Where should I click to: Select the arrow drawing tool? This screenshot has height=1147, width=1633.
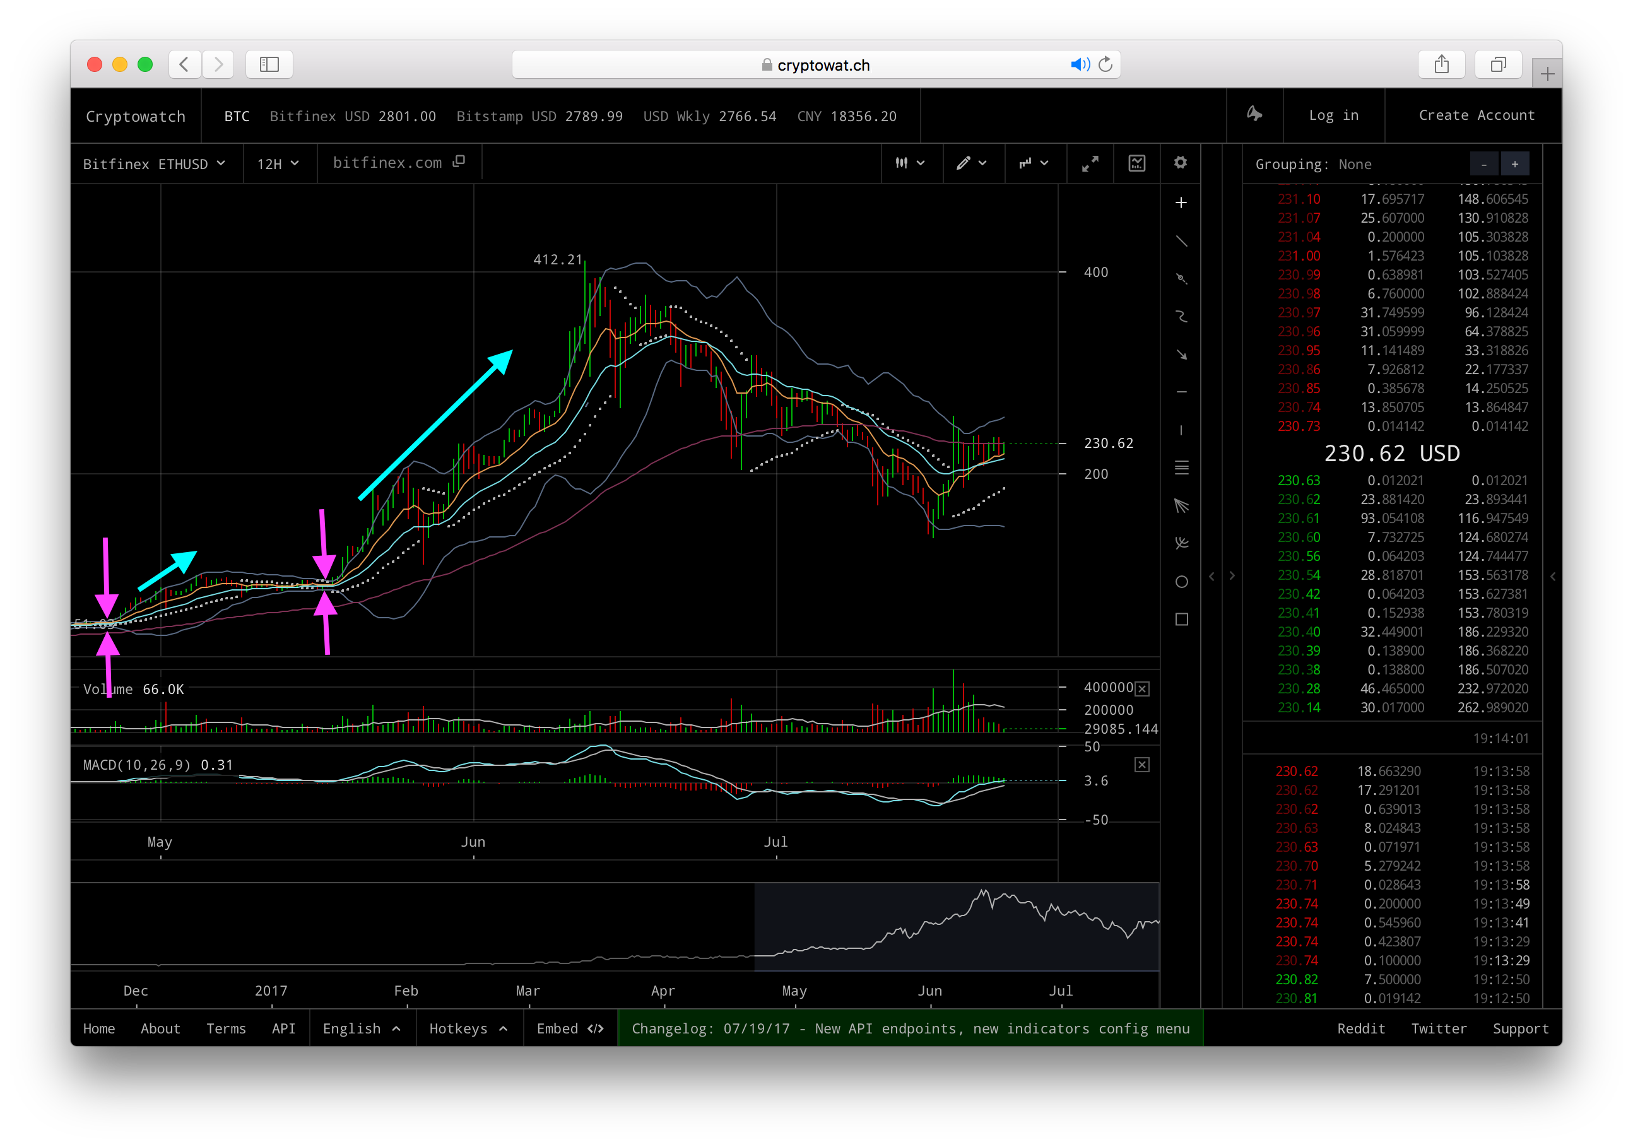(x=1181, y=354)
